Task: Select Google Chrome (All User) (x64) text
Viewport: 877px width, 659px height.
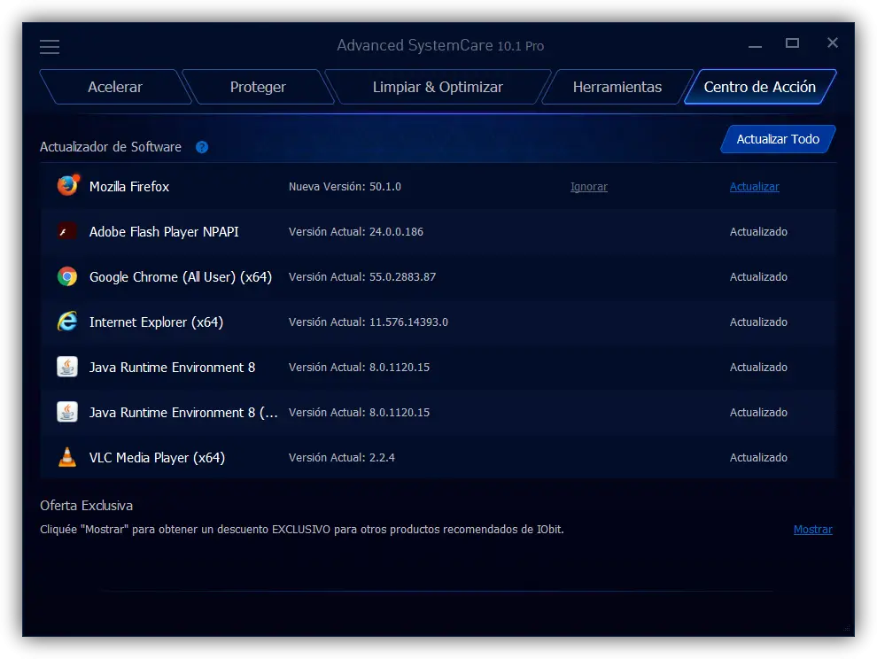Action: point(181,277)
